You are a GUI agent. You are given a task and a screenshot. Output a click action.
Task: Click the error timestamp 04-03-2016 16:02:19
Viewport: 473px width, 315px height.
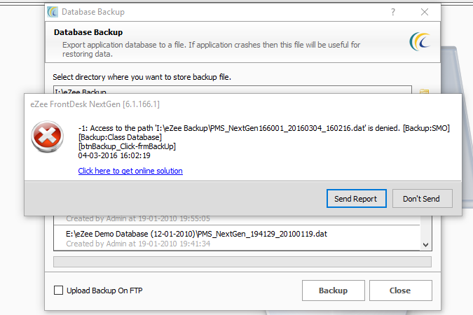[x=114, y=155]
